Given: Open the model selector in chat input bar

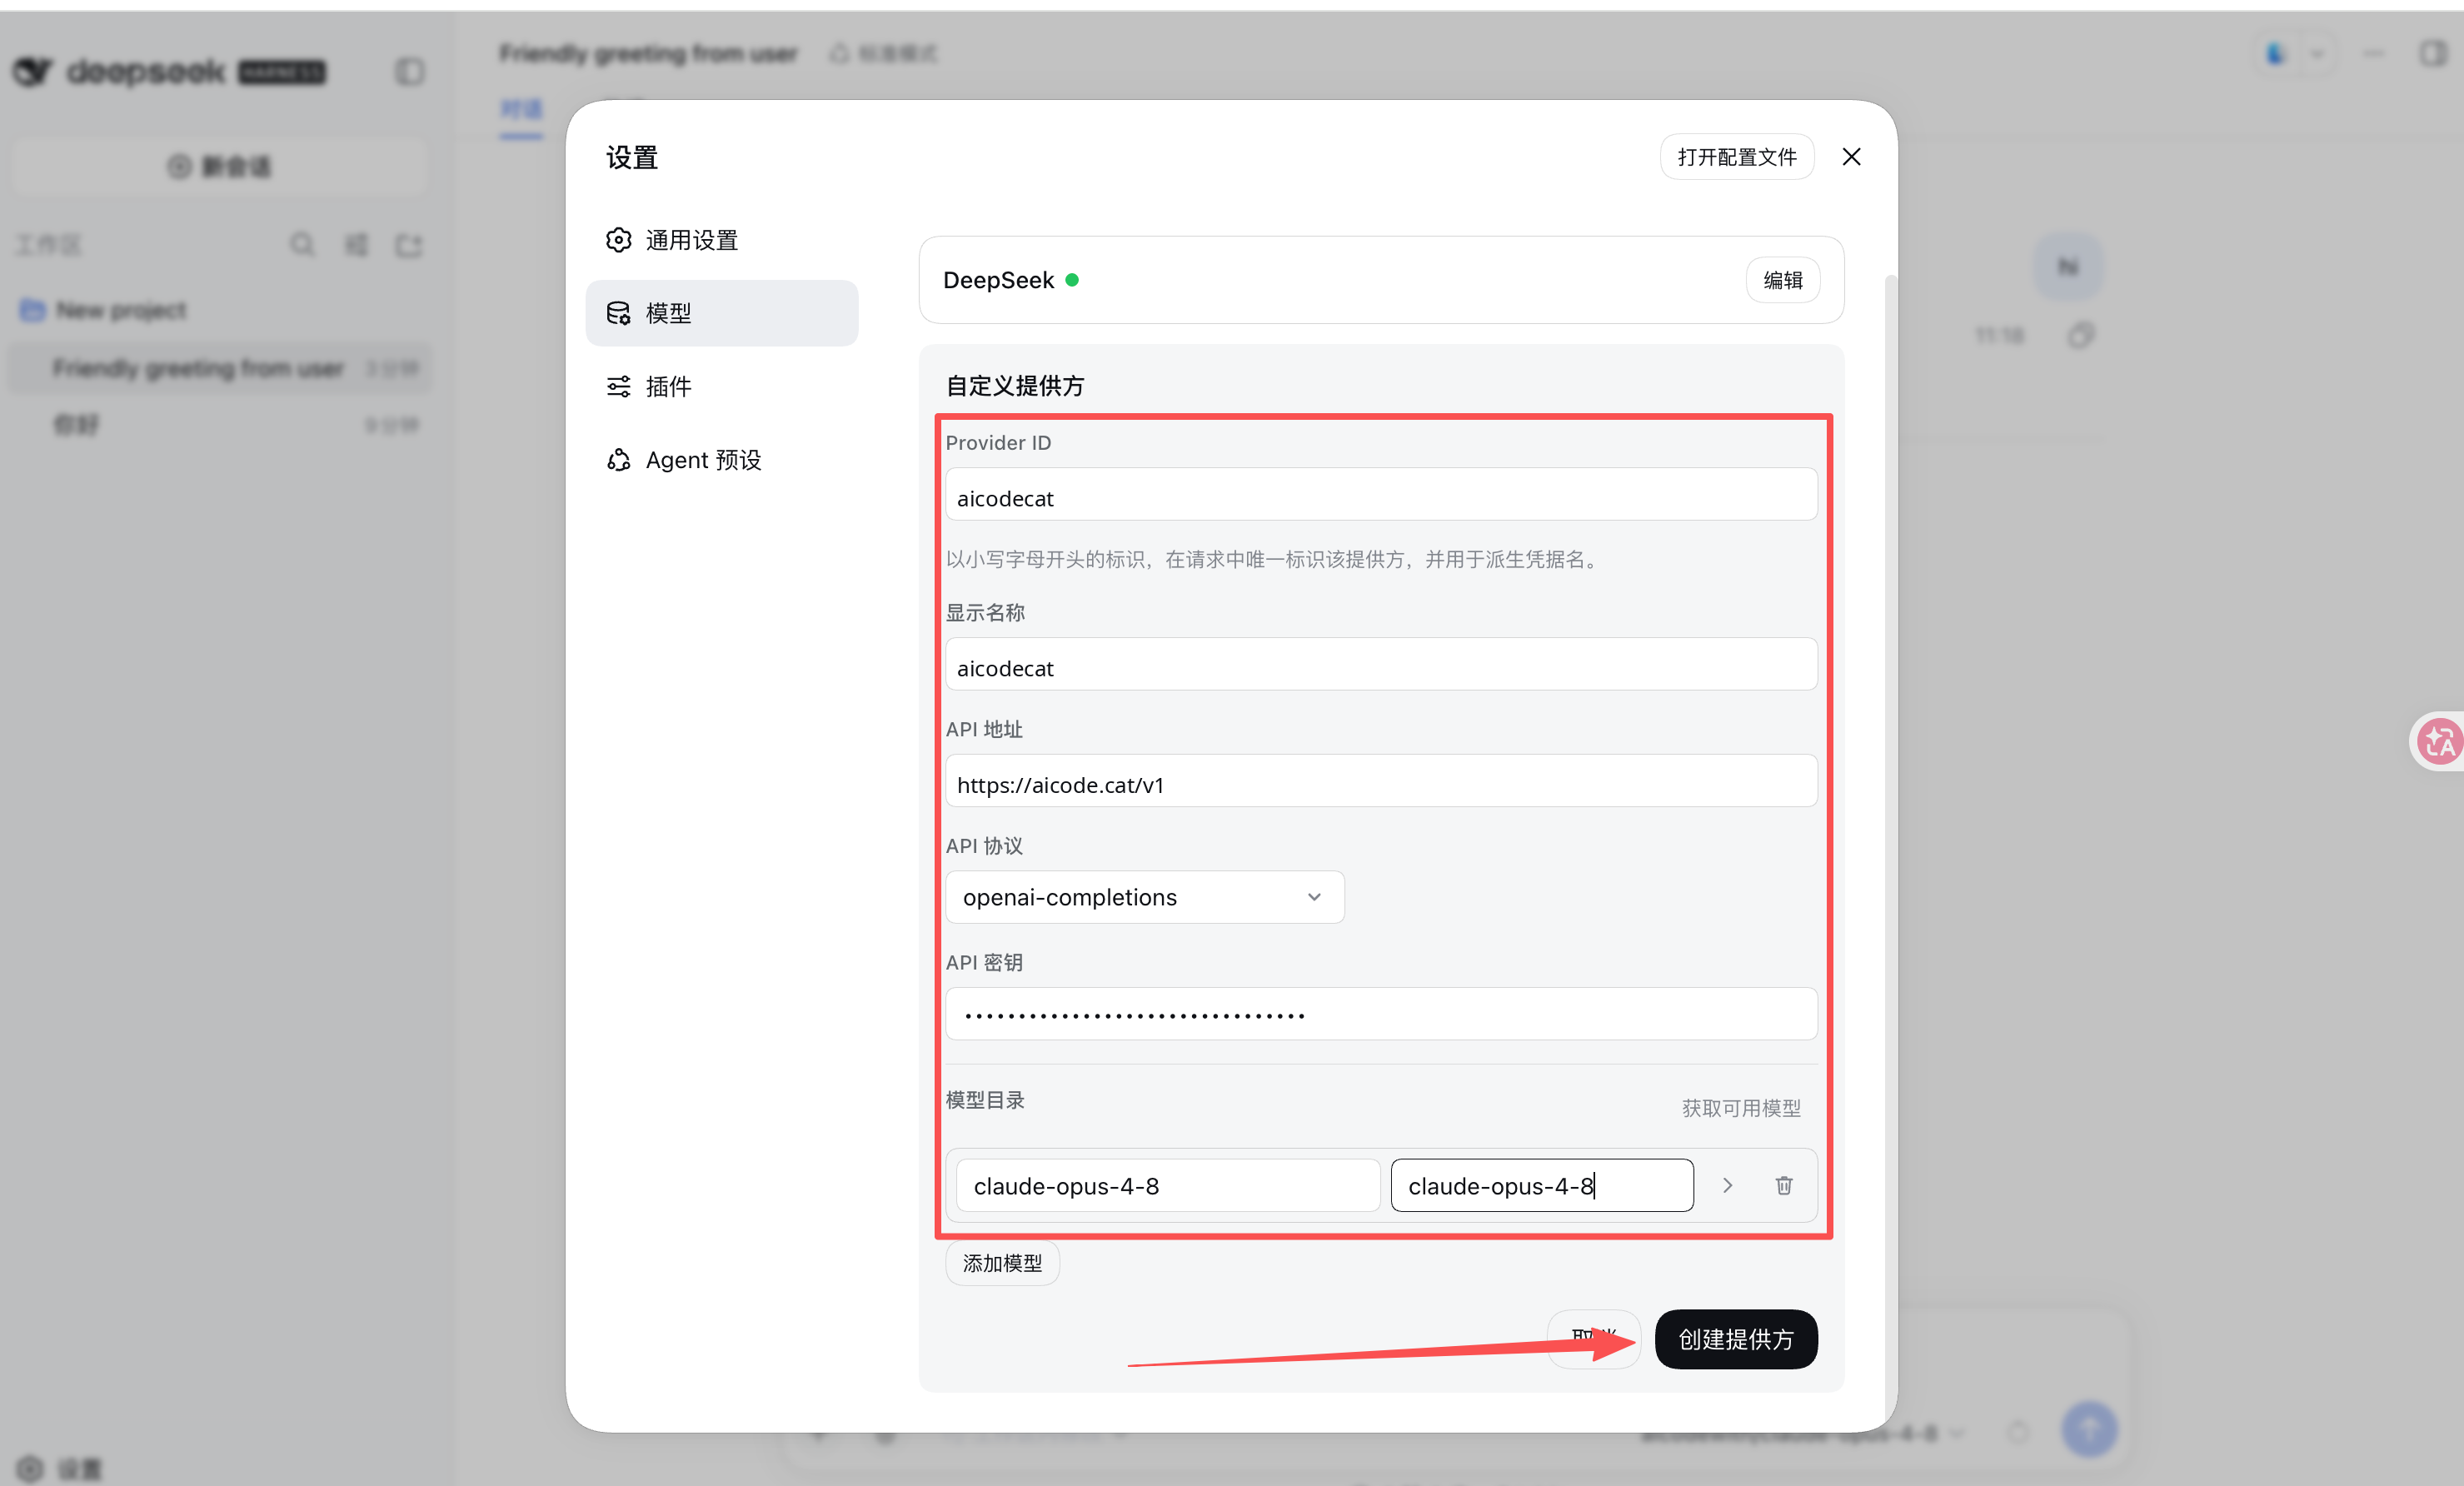Looking at the screenshot, I should [x=1803, y=1433].
